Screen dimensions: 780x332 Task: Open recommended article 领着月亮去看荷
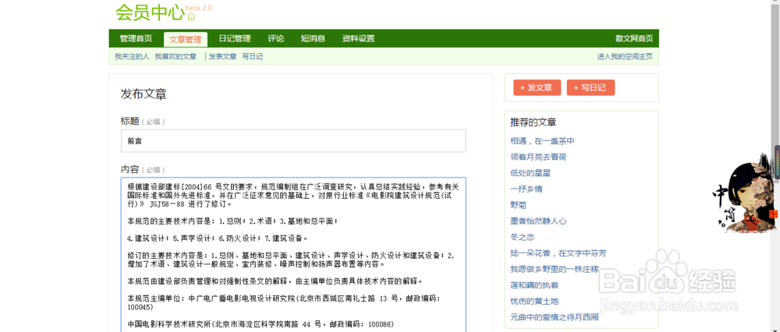coord(538,157)
